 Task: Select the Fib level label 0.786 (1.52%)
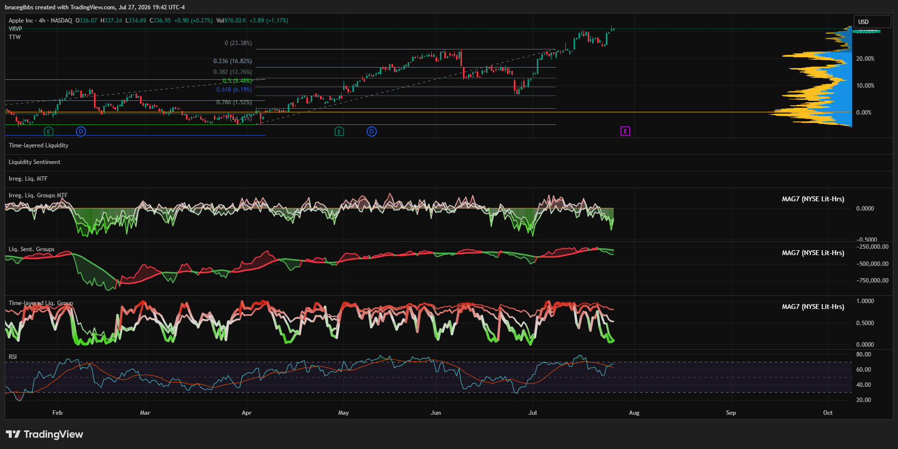[234, 102]
